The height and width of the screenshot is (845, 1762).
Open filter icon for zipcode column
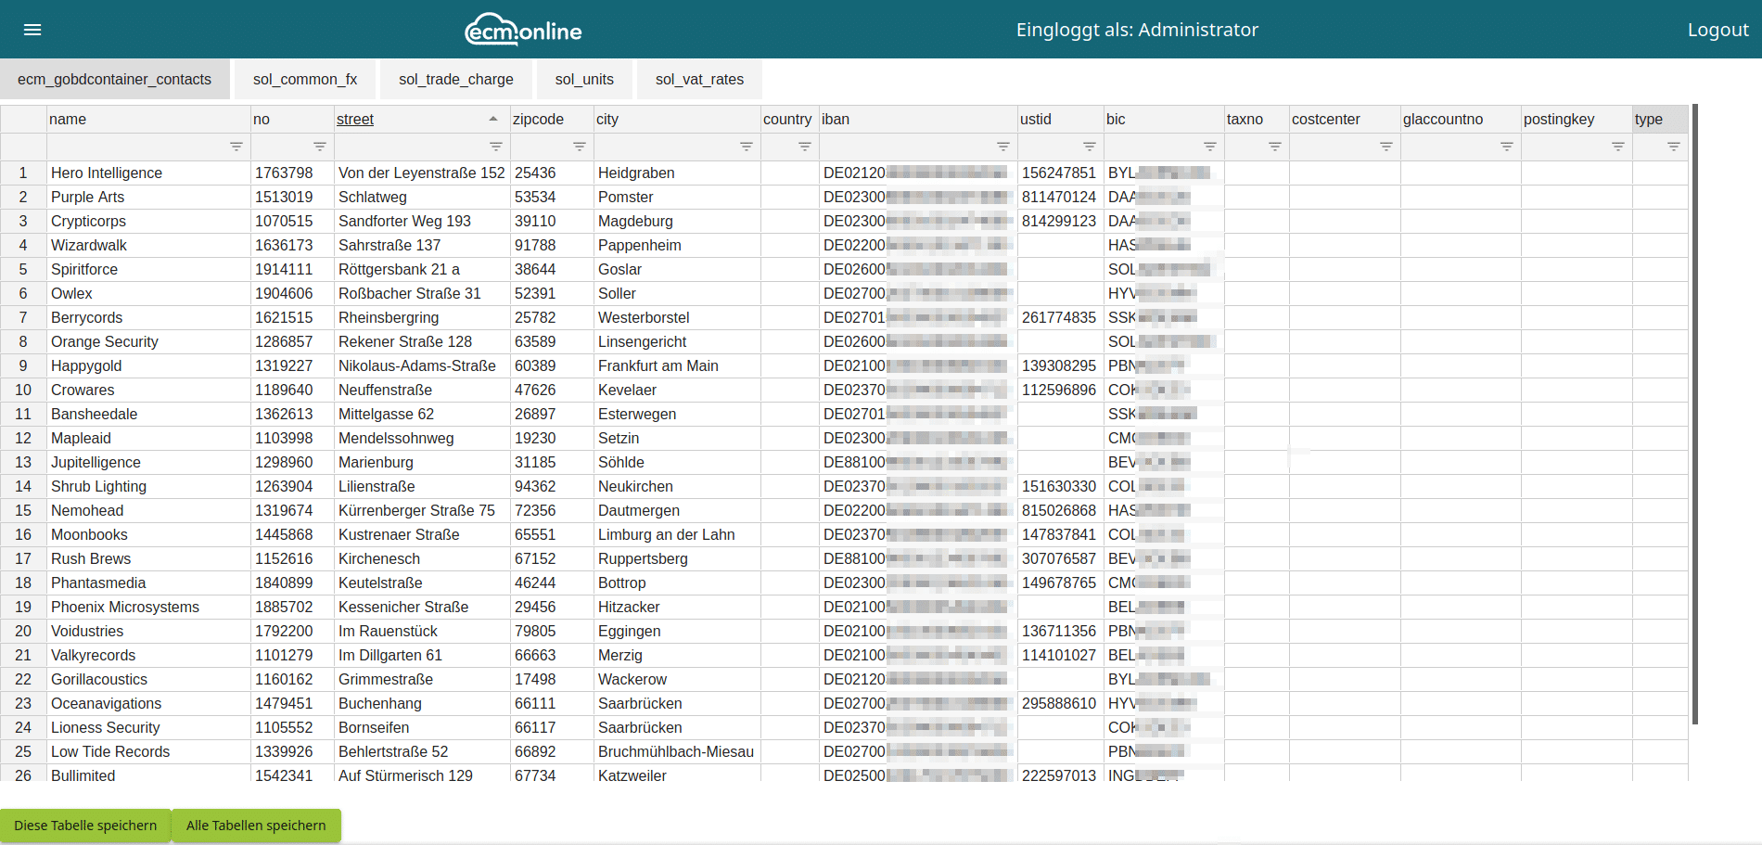point(580,147)
